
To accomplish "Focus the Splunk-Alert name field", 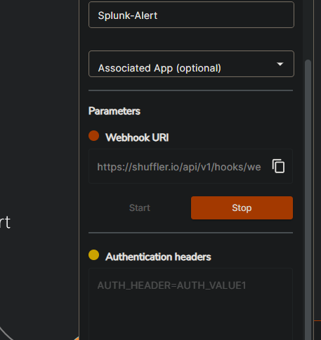I will (x=191, y=15).
